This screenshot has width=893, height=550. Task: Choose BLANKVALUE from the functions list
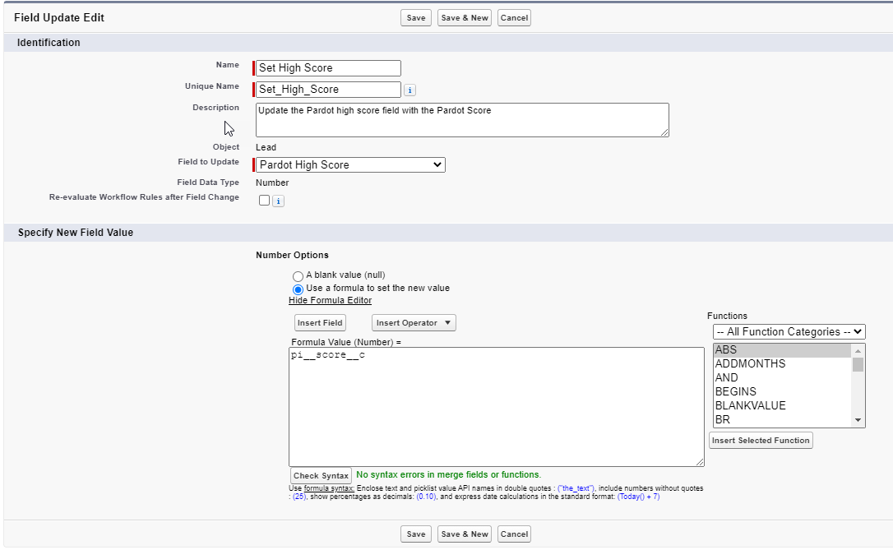click(x=750, y=406)
